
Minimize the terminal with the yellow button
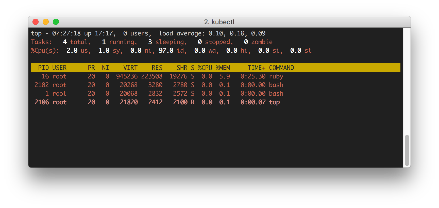tap(46, 22)
